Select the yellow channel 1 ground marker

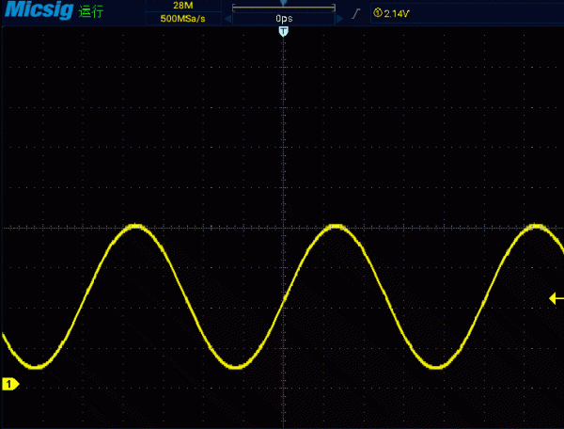coord(10,384)
